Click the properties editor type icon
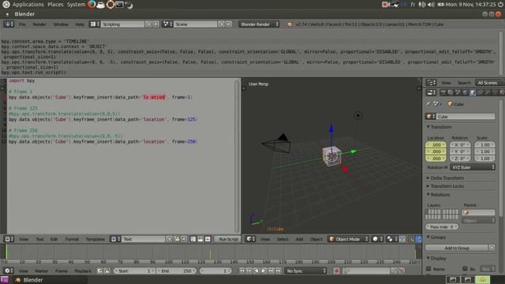The image size is (505, 284). 431,93
